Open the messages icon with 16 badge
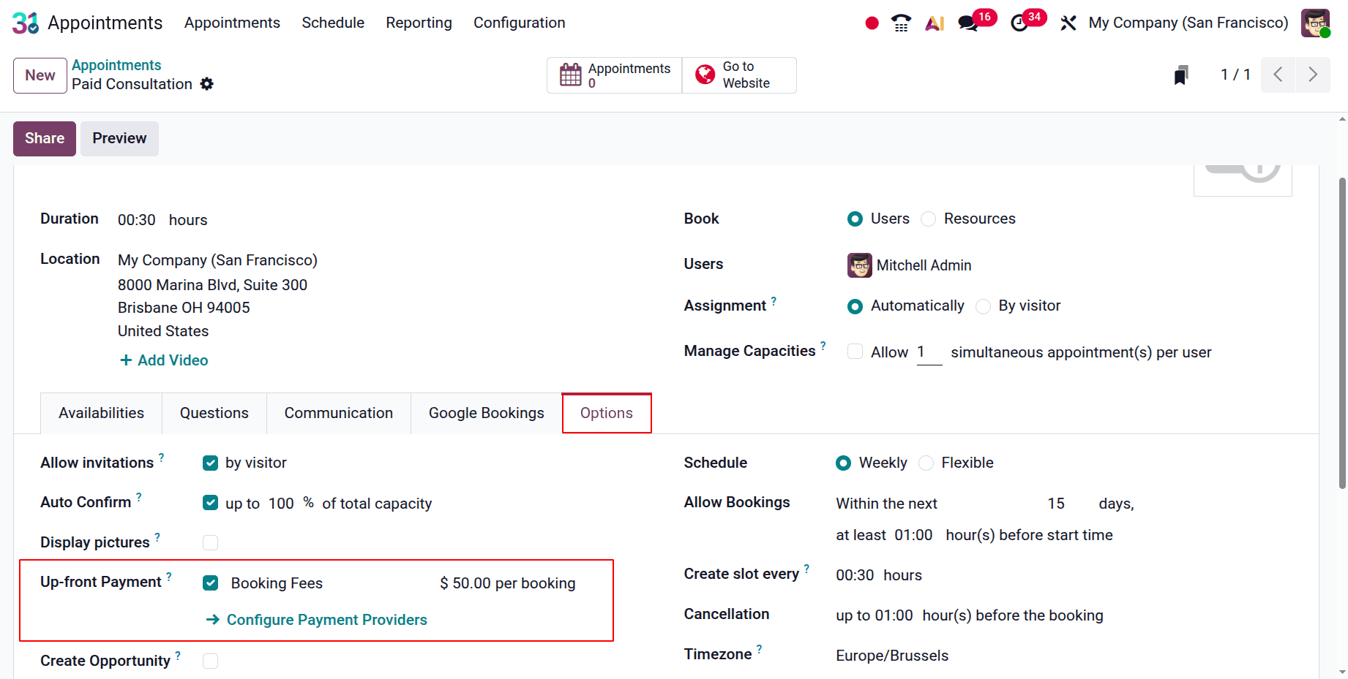 point(968,23)
